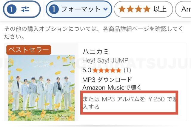The width and height of the screenshot is (191, 127).
Task: Click the ベストセラー badge
Action: [x=29, y=50]
